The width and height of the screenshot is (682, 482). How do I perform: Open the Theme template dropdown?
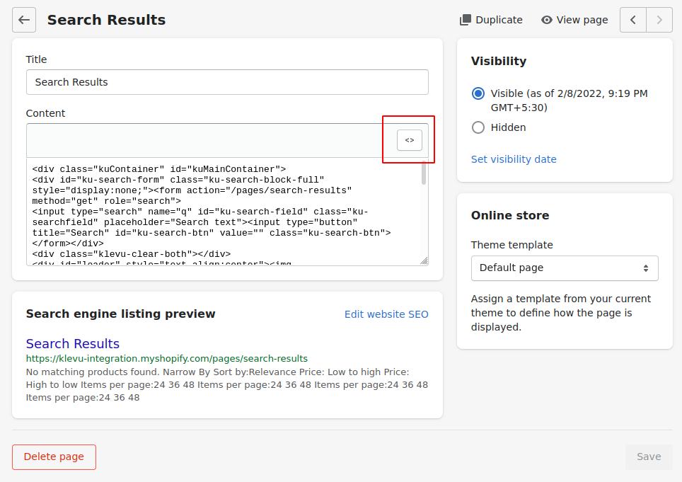[565, 268]
